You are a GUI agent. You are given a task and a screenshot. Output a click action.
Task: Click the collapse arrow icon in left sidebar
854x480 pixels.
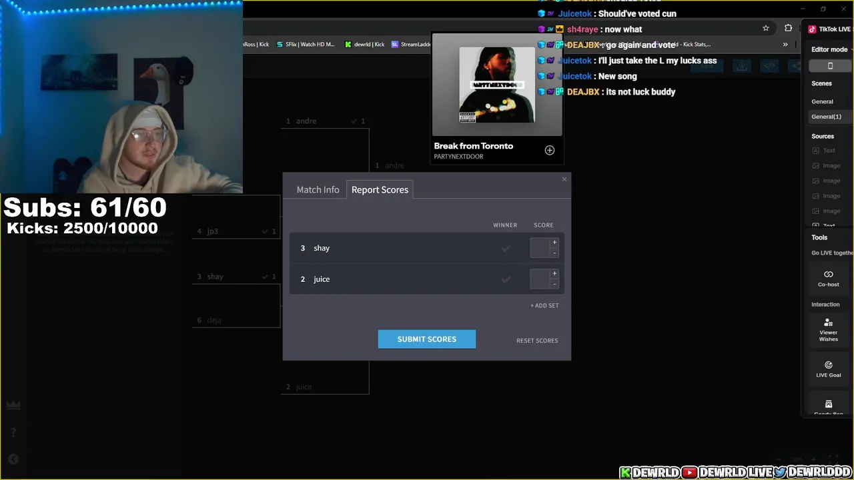click(13, 459)
